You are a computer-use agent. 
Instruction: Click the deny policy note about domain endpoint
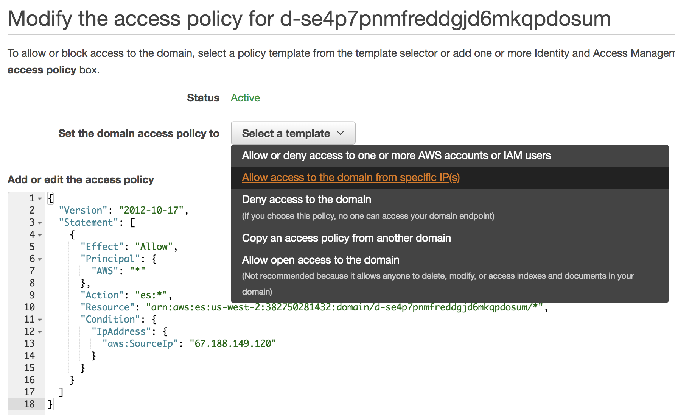368,216
